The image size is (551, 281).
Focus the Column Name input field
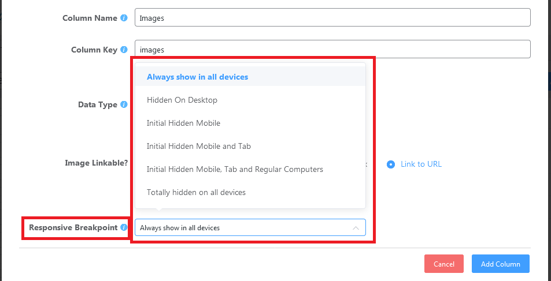tap(332, 18)
